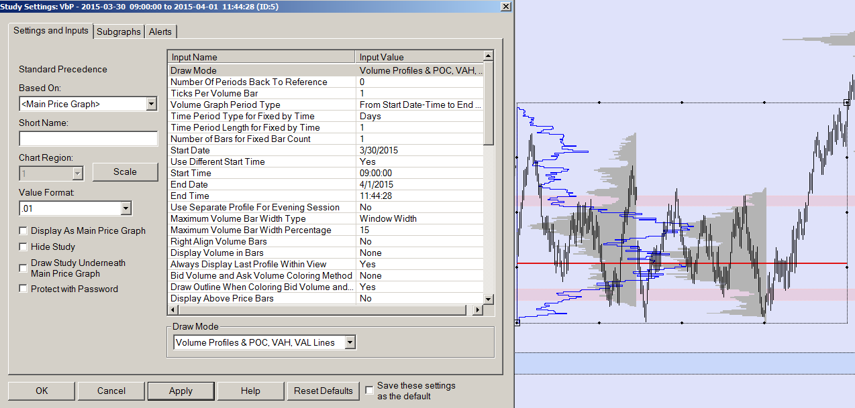Viewport: 855px width, 408px height.
Task: Enable Display As Main Price Graph
Action: click(23, 230)
